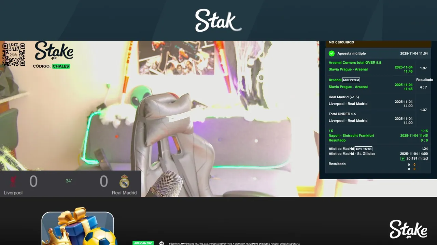Click the 4 : 7 result score
Screen dimensions: 437x245
423,87
